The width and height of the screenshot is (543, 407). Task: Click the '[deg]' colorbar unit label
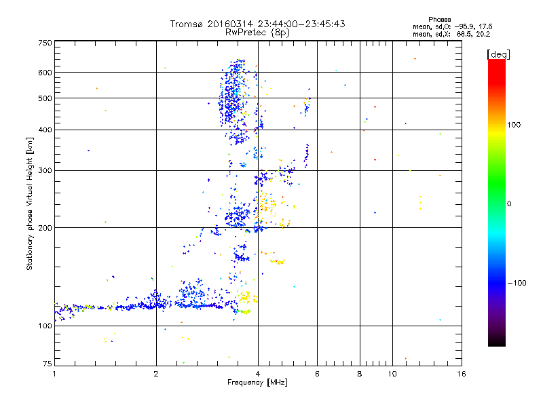pos(498,54)
